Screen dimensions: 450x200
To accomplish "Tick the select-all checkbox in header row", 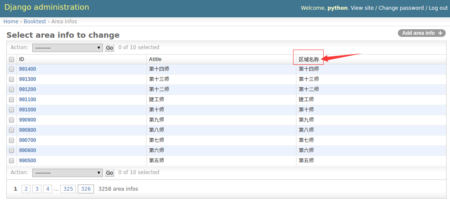I will (11, 59).
